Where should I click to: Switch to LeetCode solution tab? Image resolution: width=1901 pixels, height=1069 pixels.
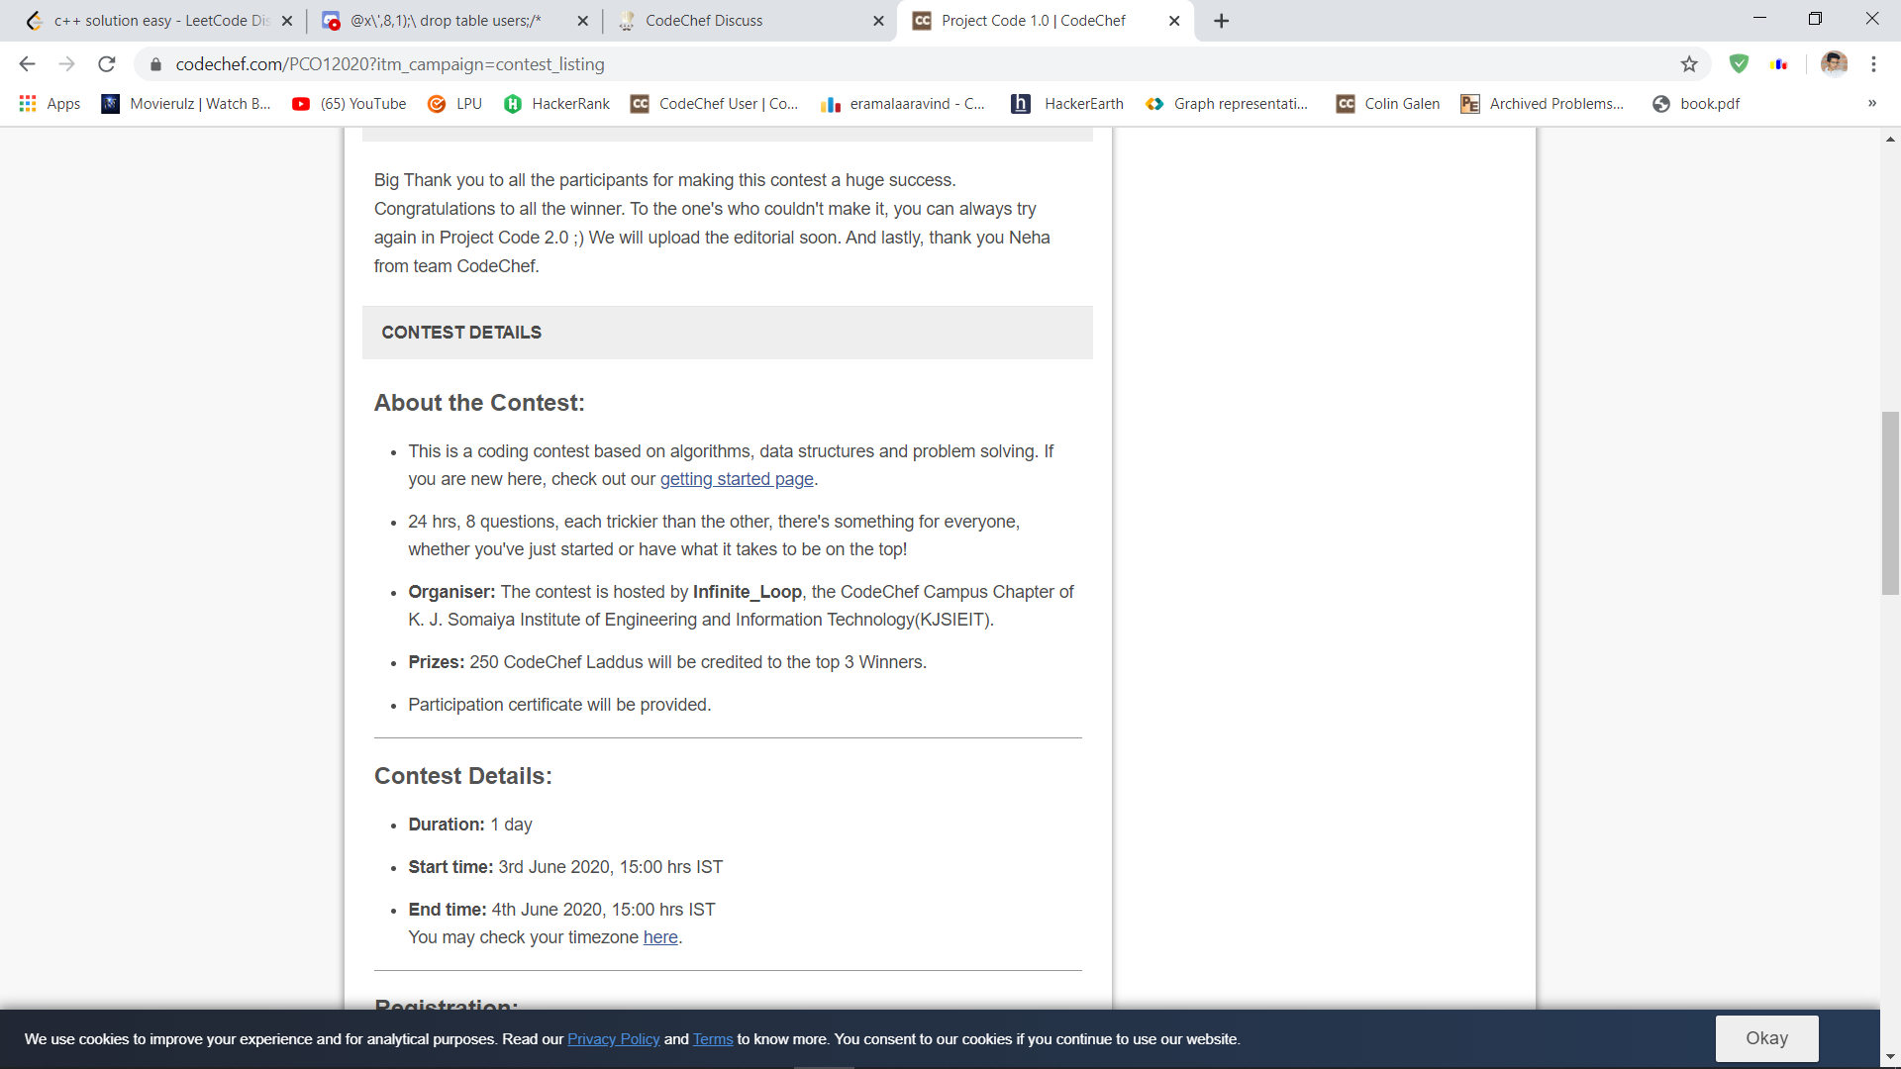[x=158, y=21]
